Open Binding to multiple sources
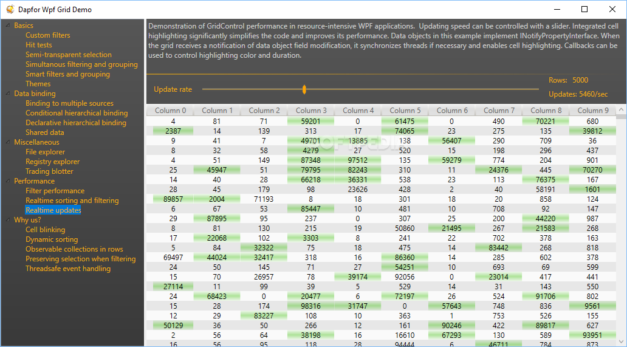The width and height of the screenshot is (627, 347). [x=69, y=103]
